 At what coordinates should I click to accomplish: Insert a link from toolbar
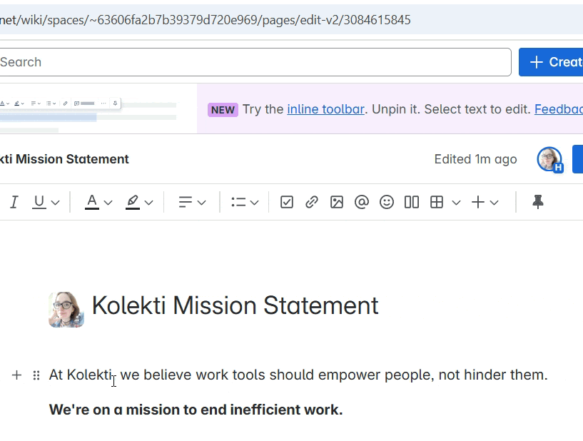[312, 202]
